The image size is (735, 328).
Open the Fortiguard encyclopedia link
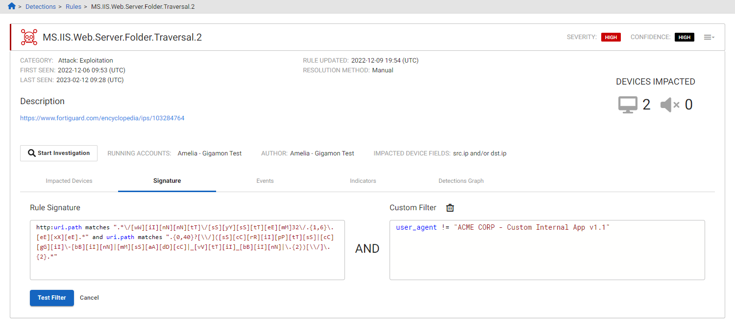pyautogui.click(x=102, y=118)
